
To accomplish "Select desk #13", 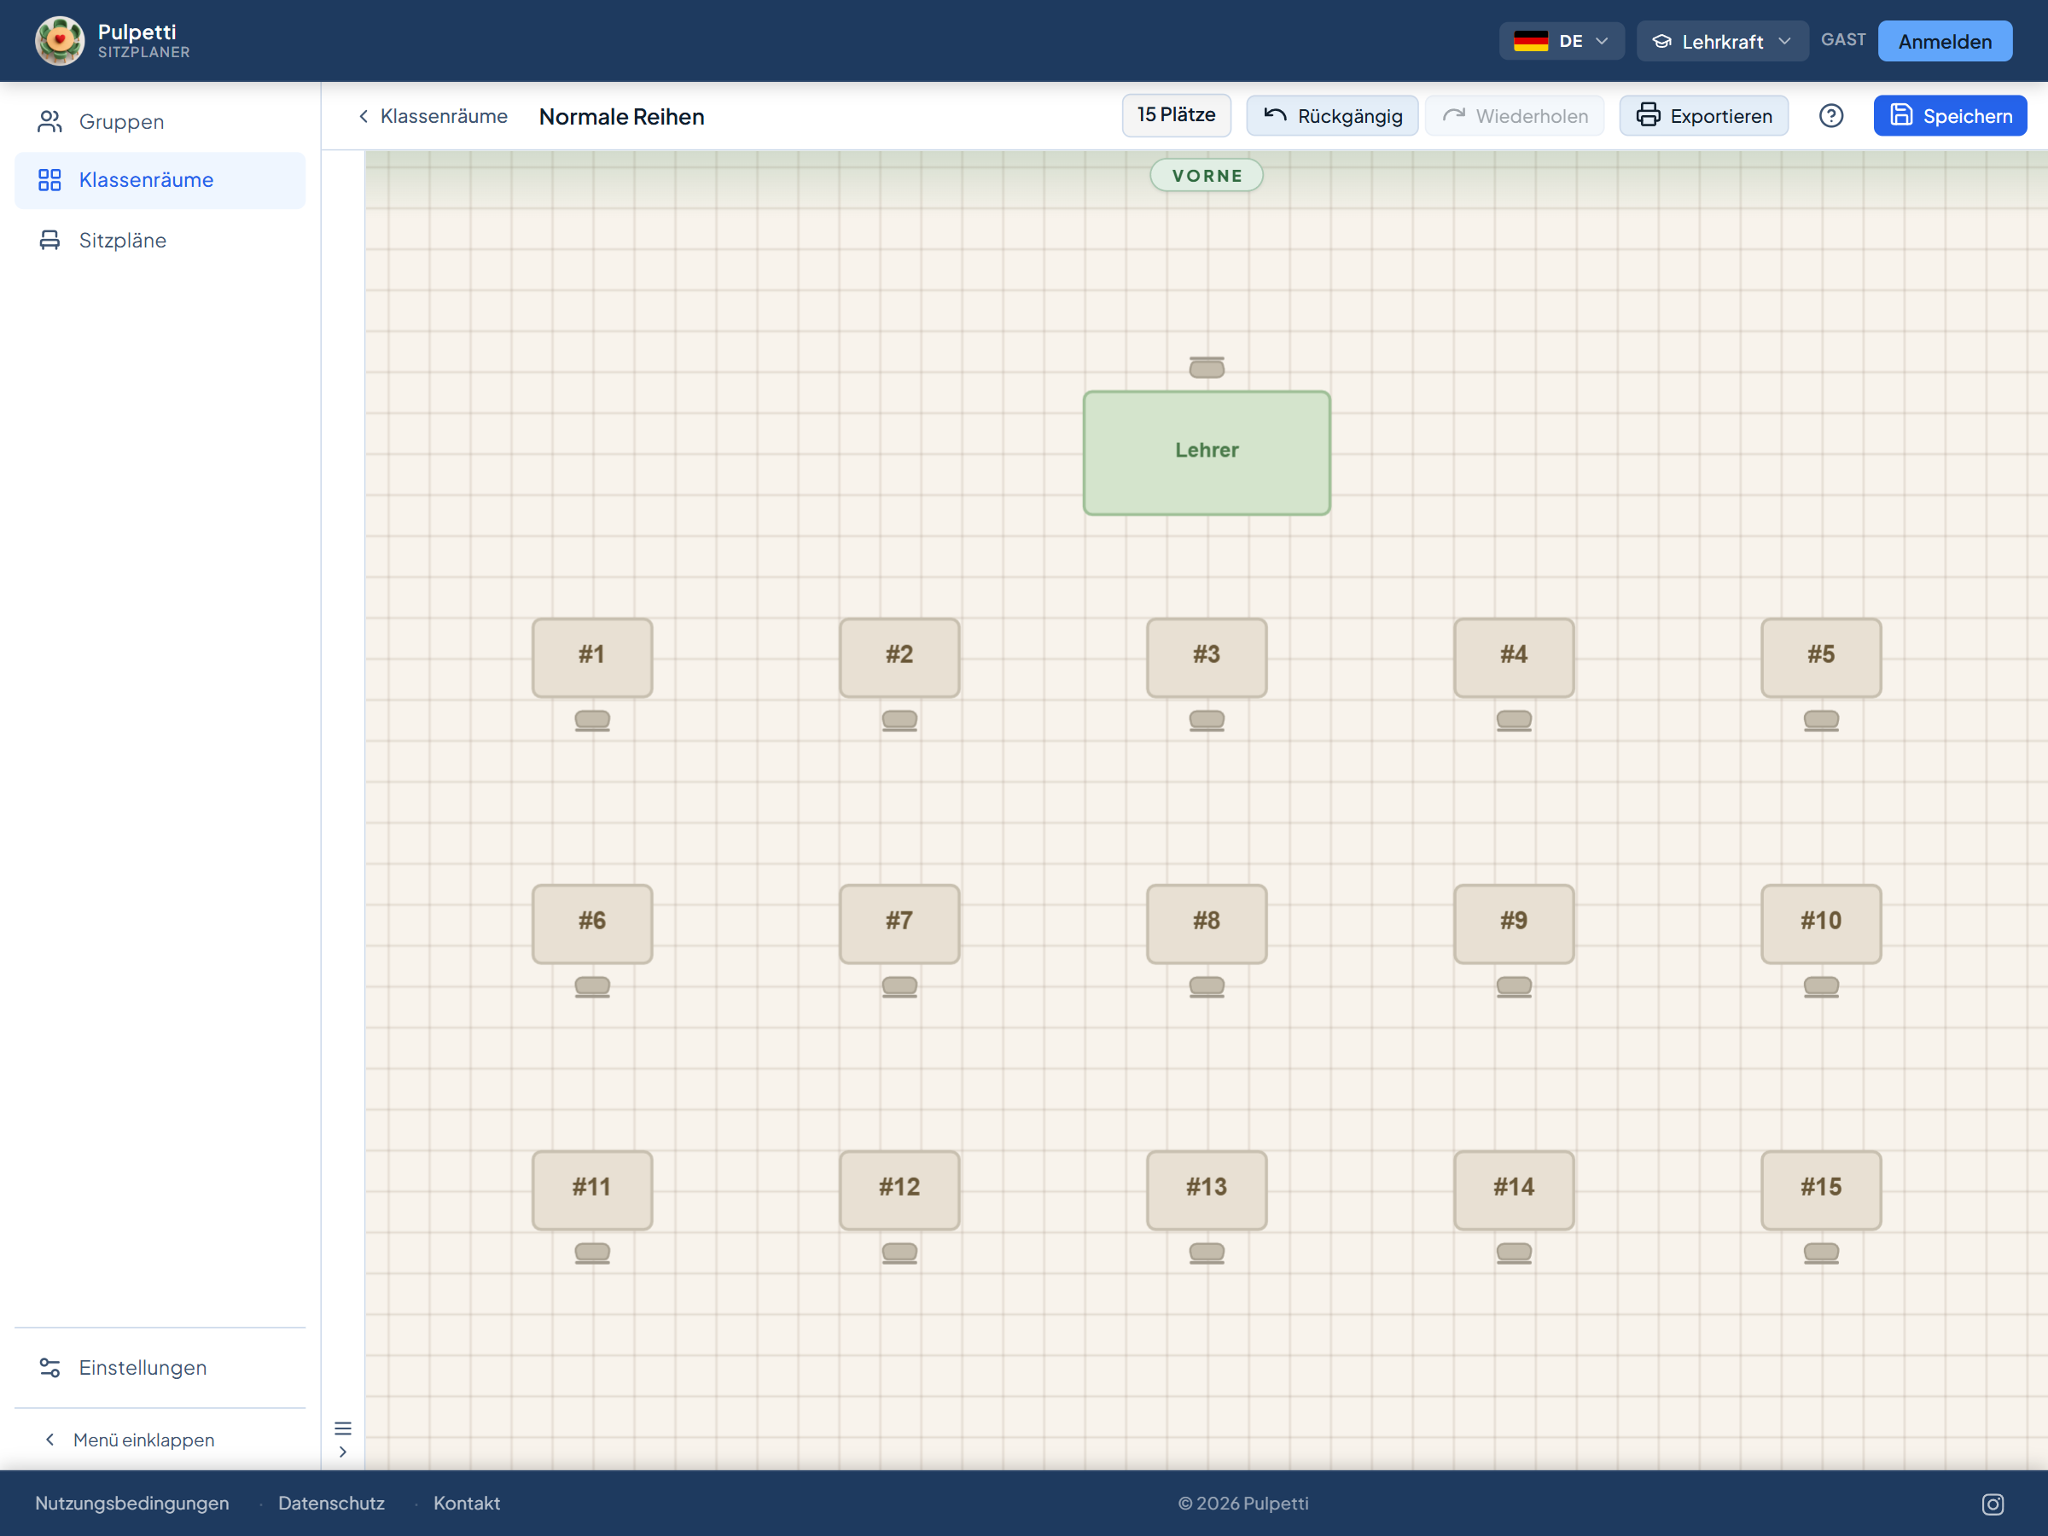I will [1207, 1190].
